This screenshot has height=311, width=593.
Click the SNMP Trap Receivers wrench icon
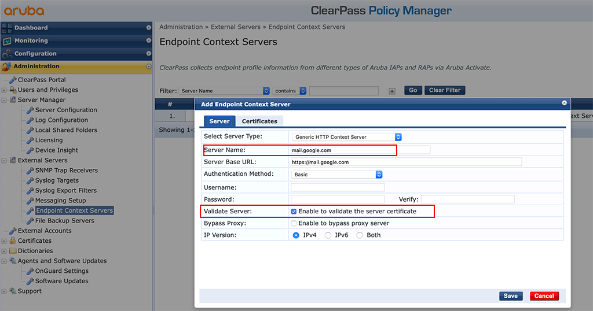pos(30,171)
